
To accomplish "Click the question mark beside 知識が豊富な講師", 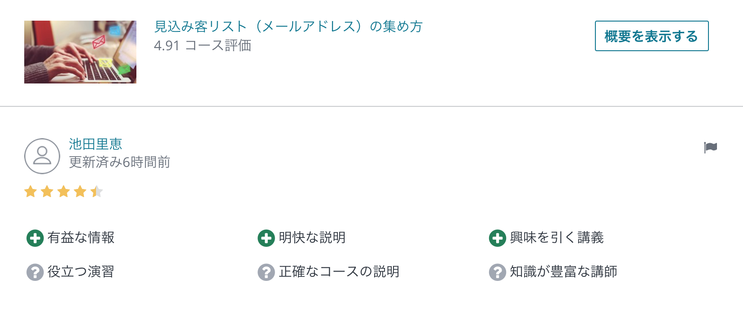I will pos(497,272).
